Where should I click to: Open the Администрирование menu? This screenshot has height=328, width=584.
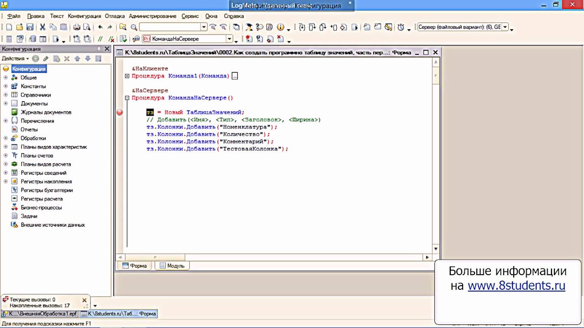click(x=152, y=16)
